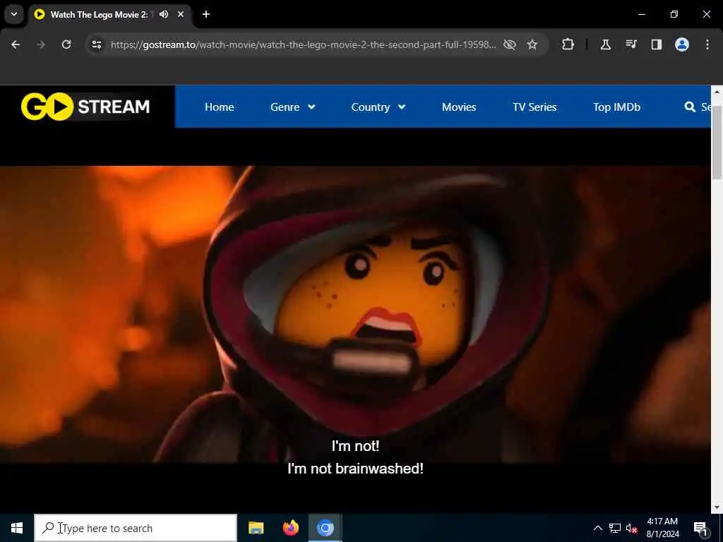Open the Extensions puzzle icon
This screenshot has height=542, width=723.
point(568,44)
